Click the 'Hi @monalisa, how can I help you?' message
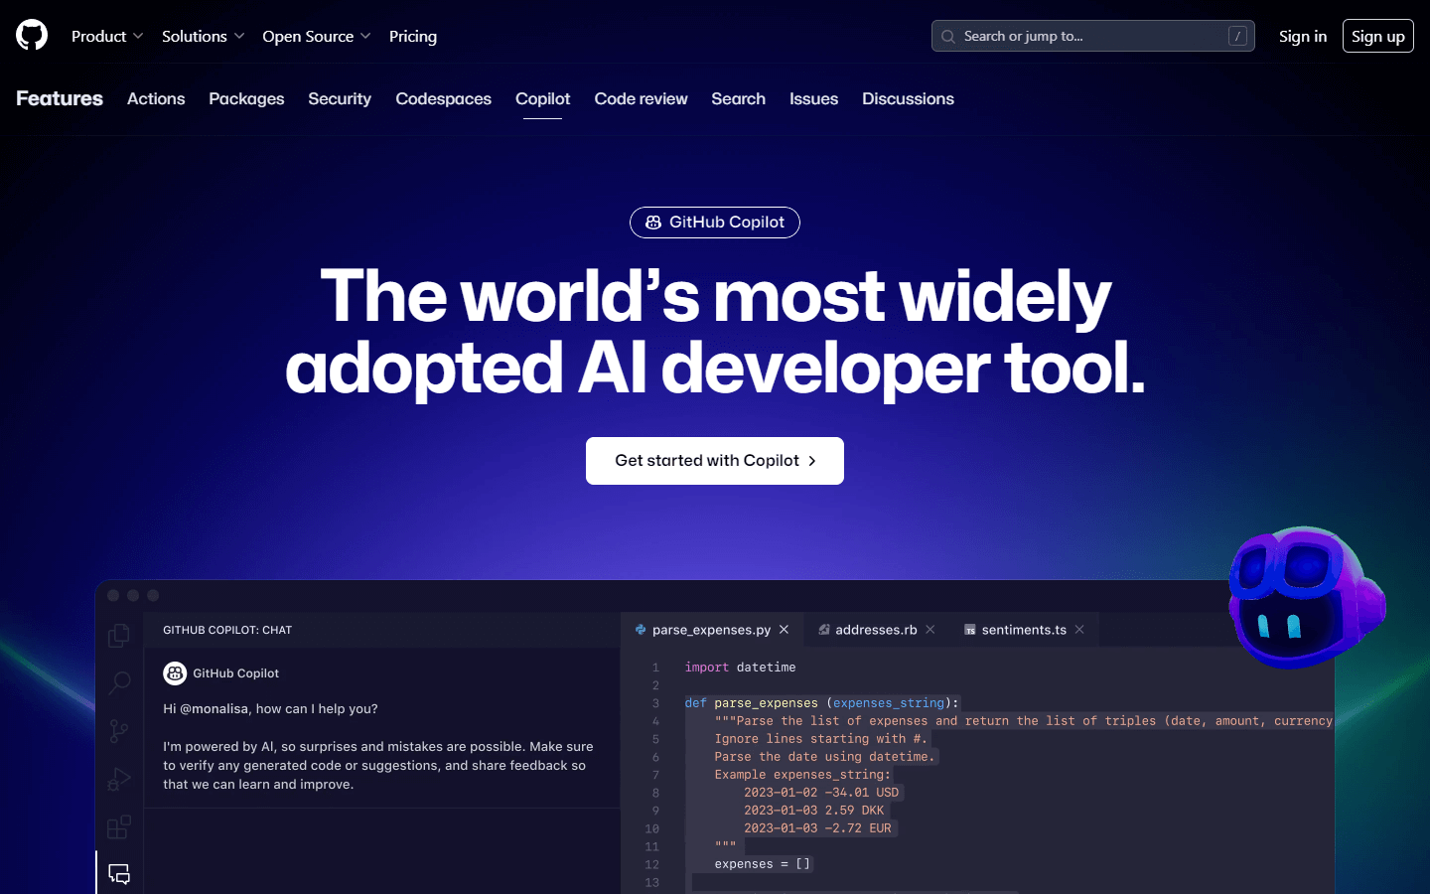Viewport: 1430px width, 894px height. coord(270,709)
